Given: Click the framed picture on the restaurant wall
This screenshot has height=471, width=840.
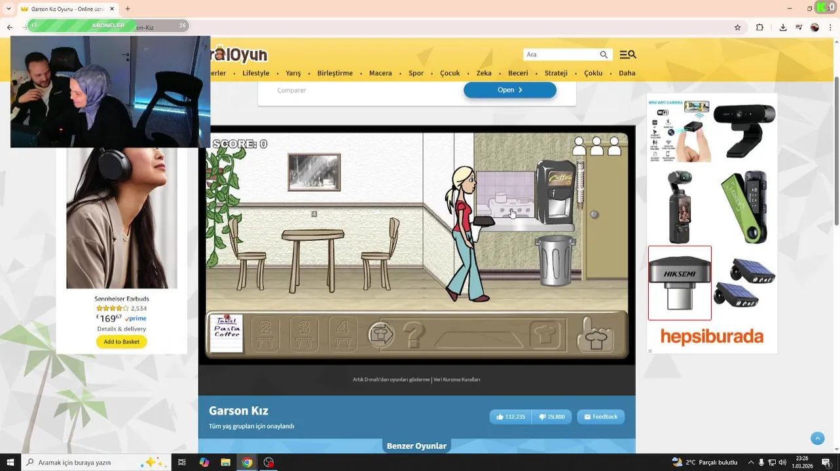Looking at the screenshot, I should point(314,172).
